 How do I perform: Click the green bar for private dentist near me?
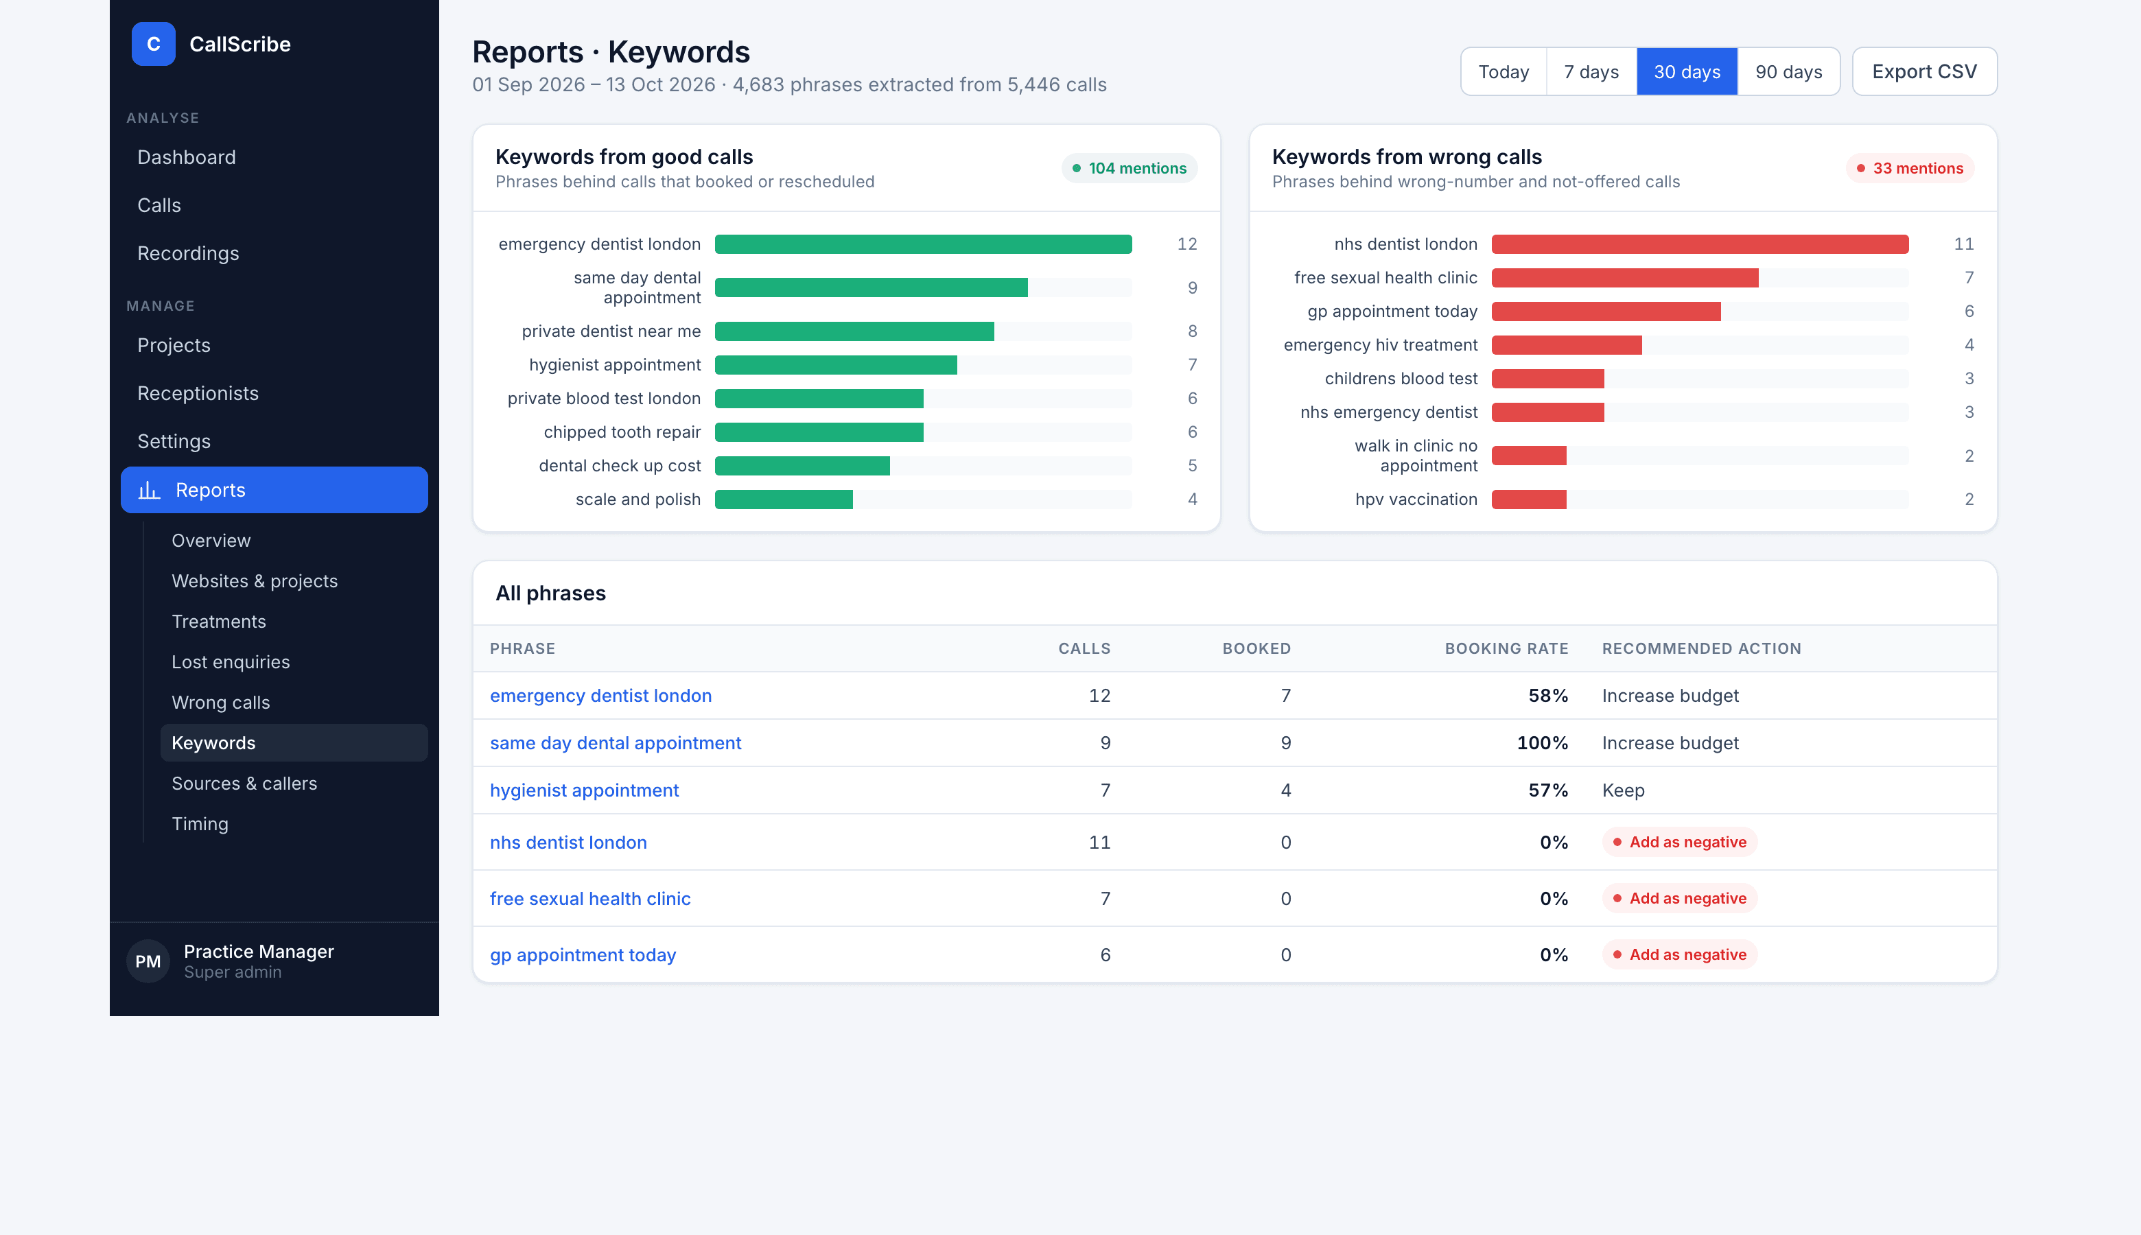pos(854,331)
